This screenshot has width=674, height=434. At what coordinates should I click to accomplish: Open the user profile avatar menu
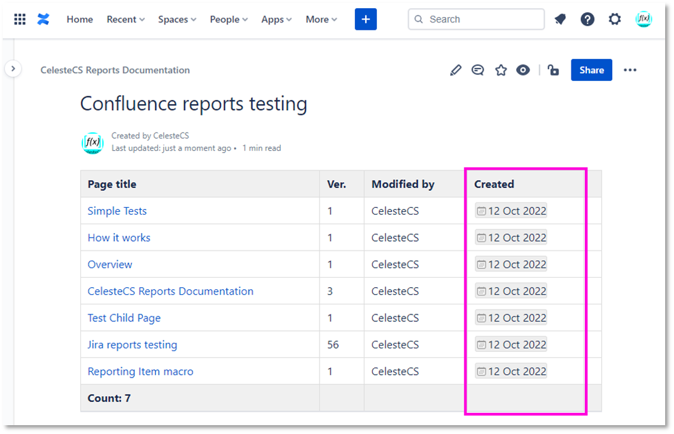tap(643, 19)
